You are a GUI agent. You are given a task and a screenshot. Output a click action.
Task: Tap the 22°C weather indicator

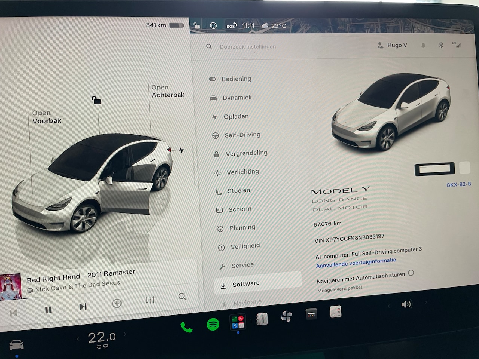click(274, 25)
